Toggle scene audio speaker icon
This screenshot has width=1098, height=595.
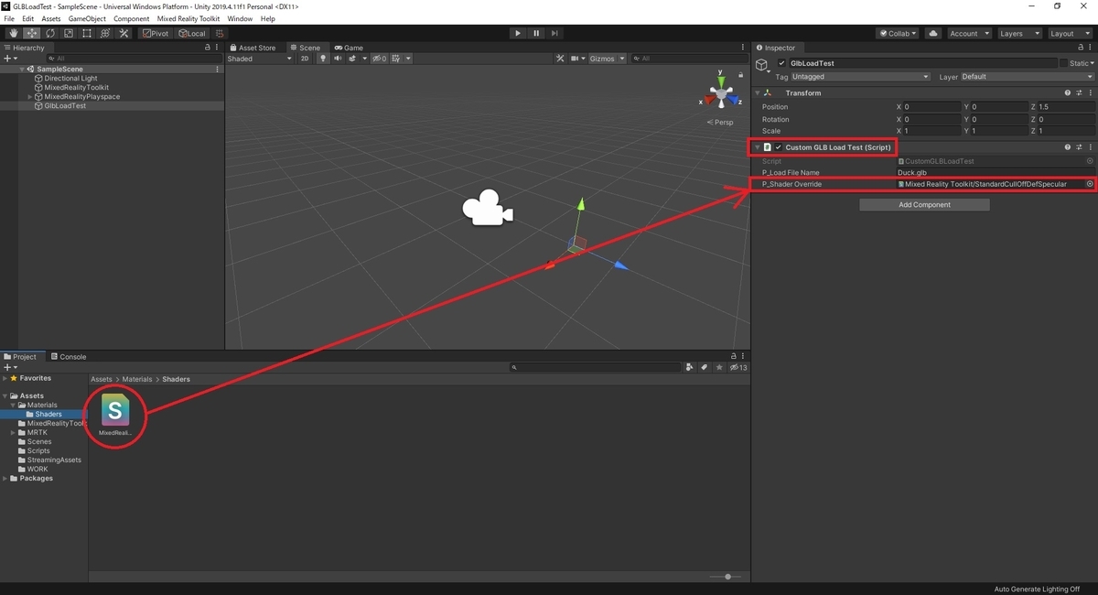click(339, 59)
